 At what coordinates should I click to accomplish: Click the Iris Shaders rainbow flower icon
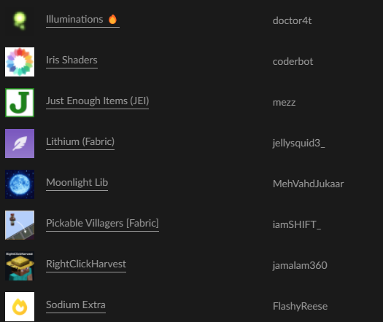click(20, 62)
